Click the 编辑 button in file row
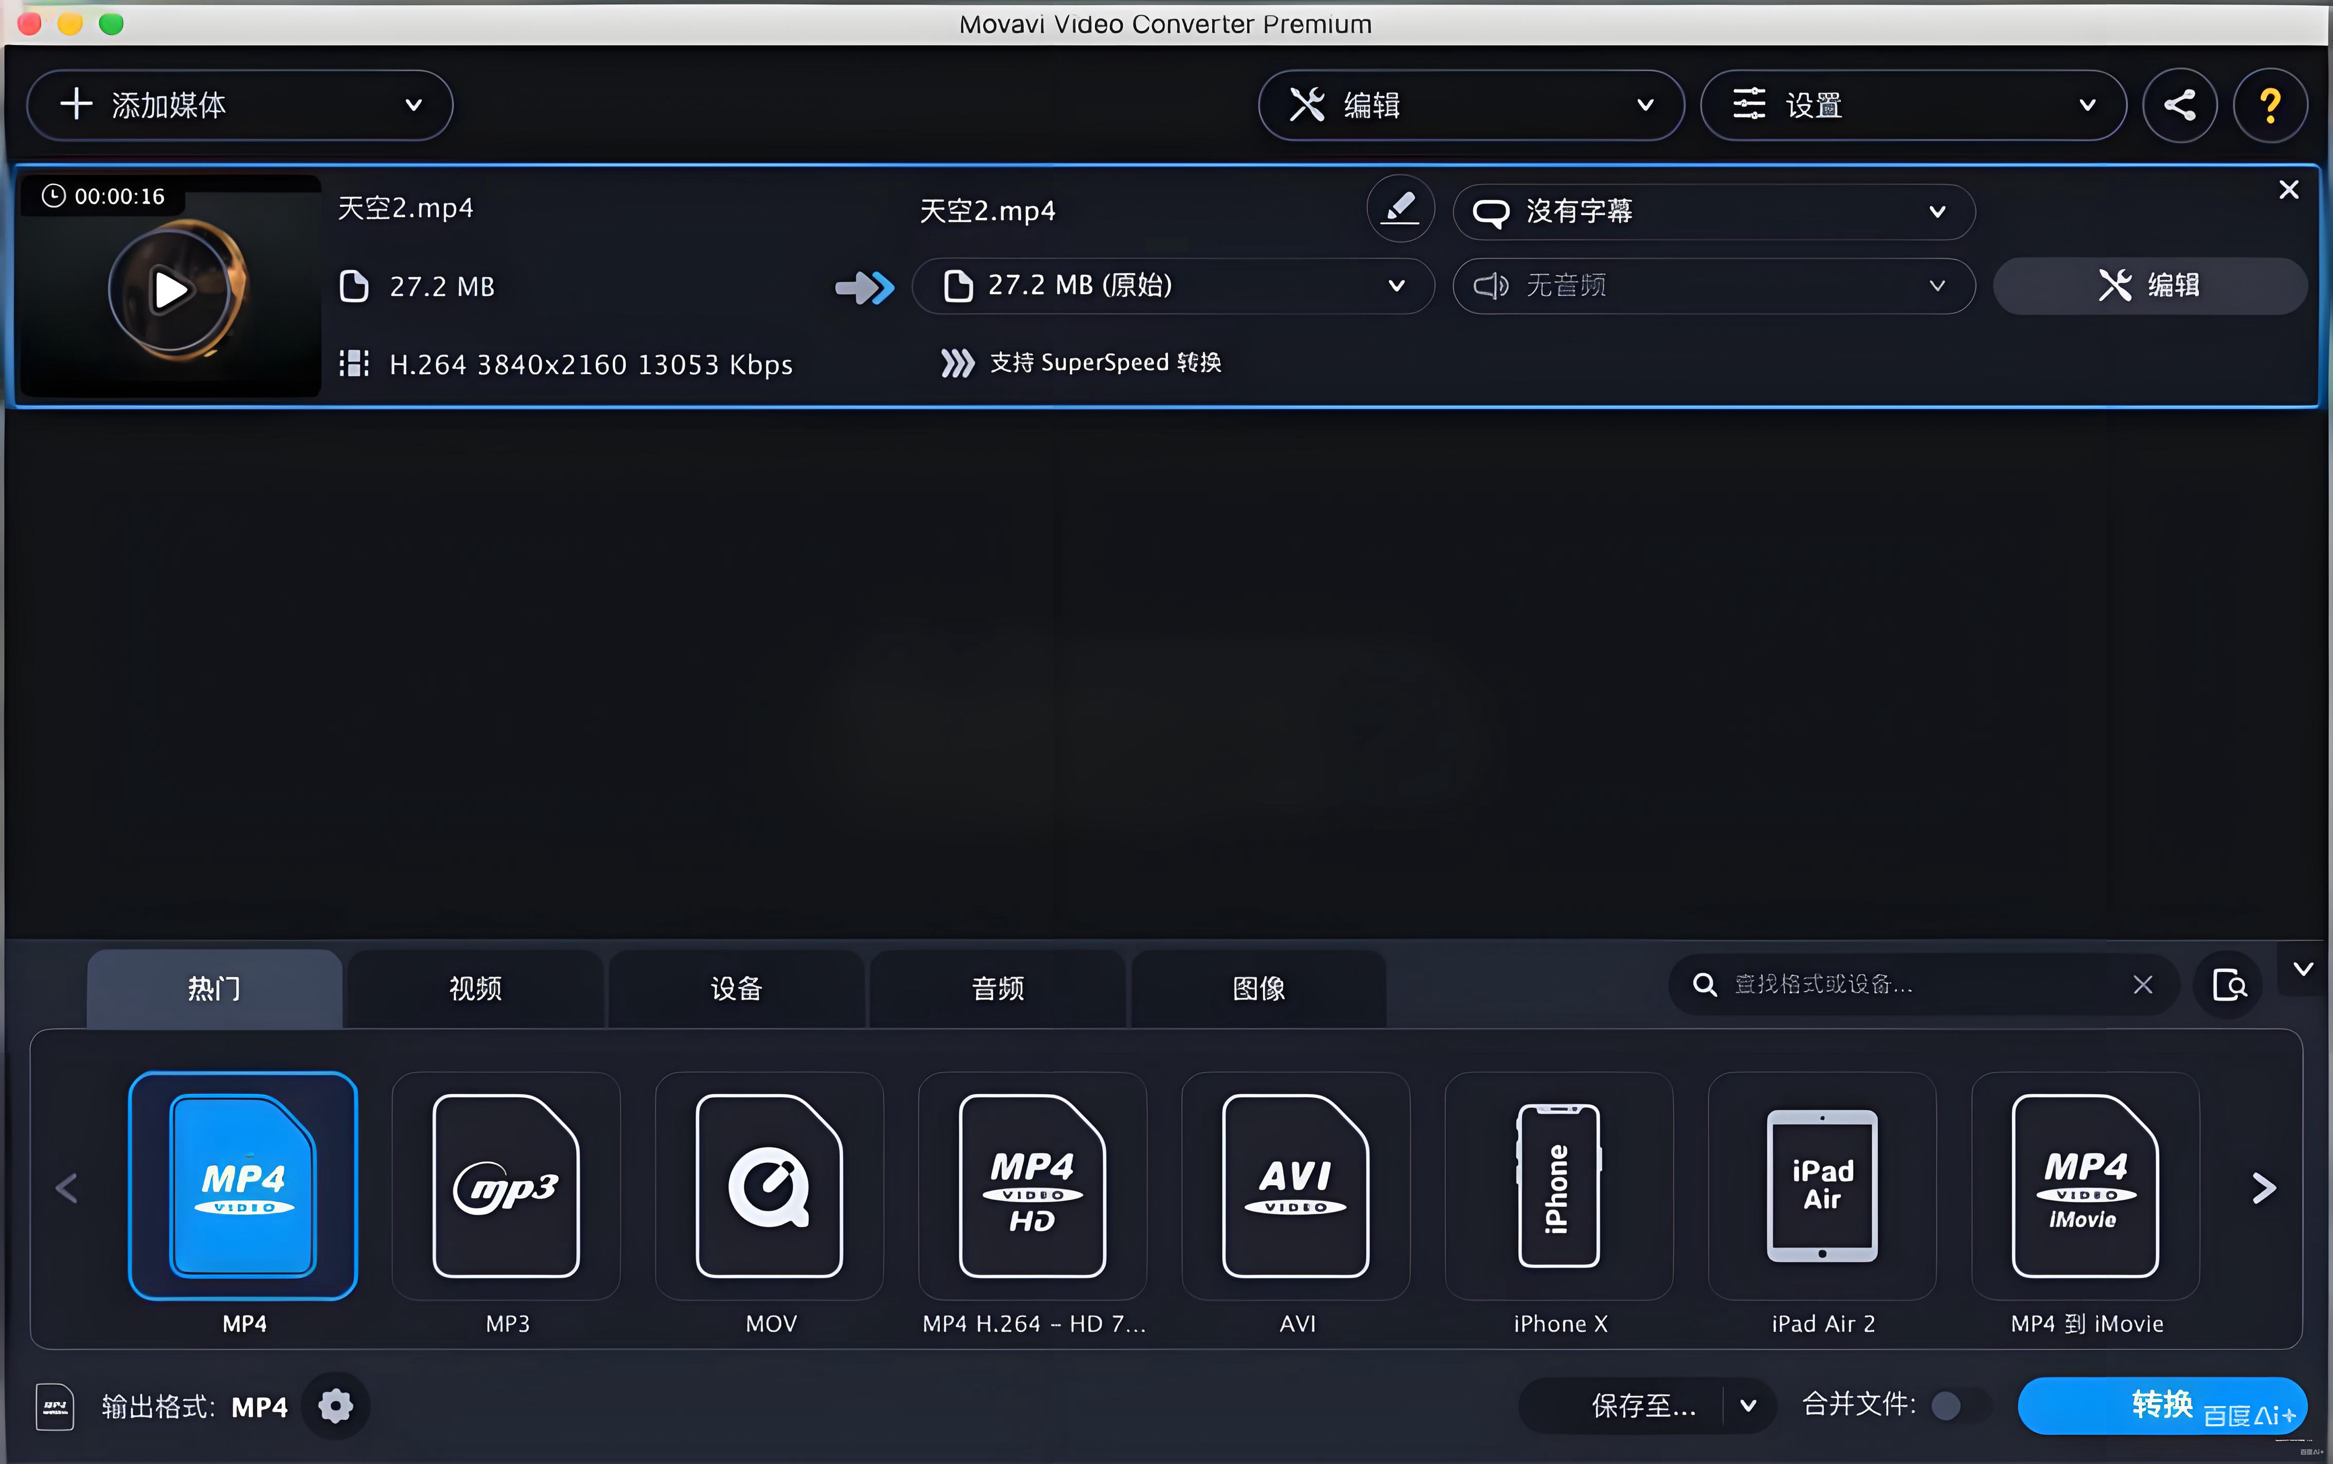The image size is (2333, 1464). pyautogui.click(x=2149, y=286)
